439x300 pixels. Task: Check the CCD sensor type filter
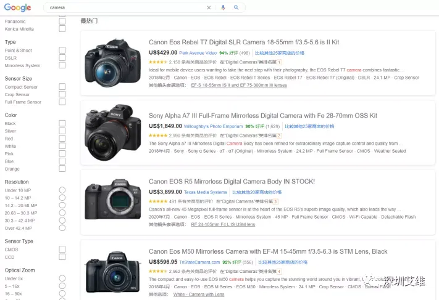coord(62,257)
